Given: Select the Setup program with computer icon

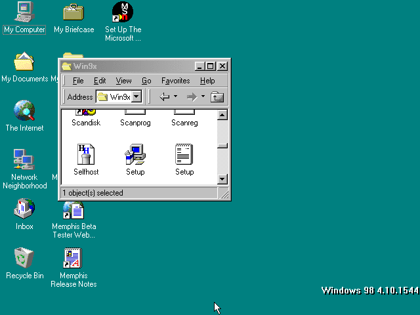Looking at the screenshot, I should (x=135, y=155).
